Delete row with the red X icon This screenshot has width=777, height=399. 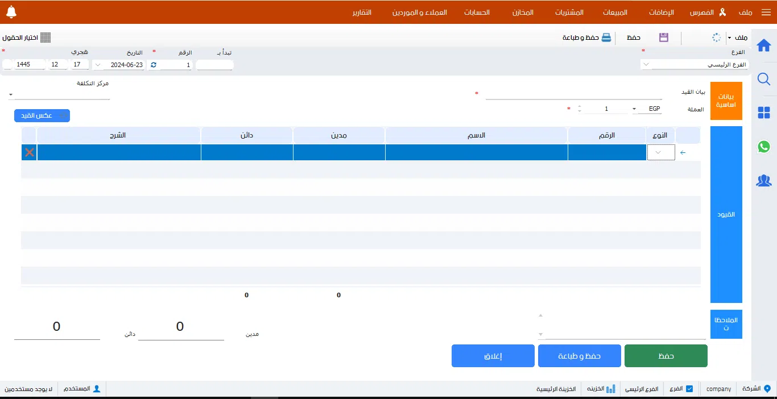[30, 152]
